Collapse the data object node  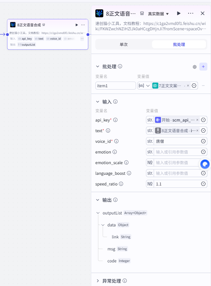(x=103, y=225)
